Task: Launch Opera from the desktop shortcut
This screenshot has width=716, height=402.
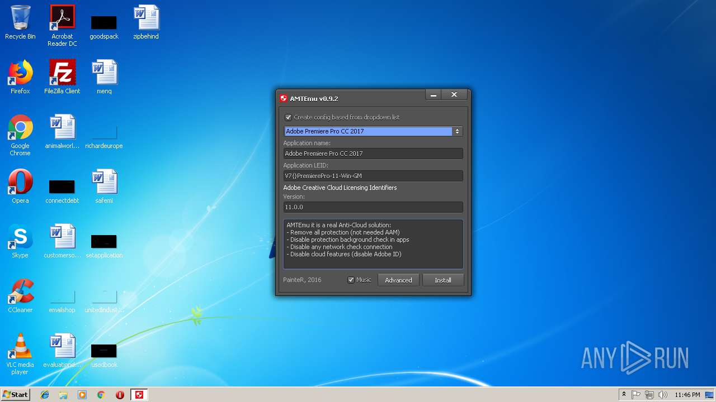Action: click(x=20, y=186)
